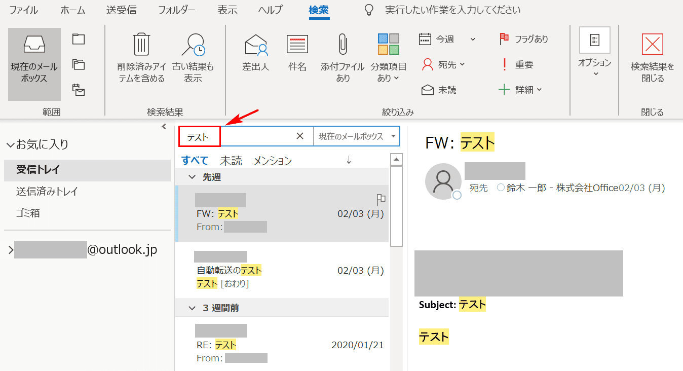
Task: Filter by flagged (フラグあり) messages
Action: pos(524,39)
